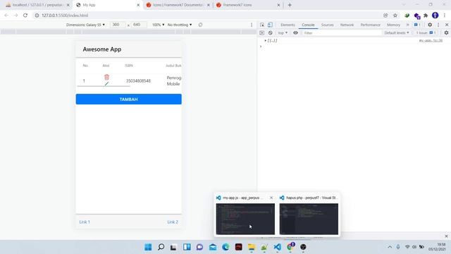Open the top JavaScript context dropdown
The width and height of the screenshot is (451, 254).
point(283,33)
